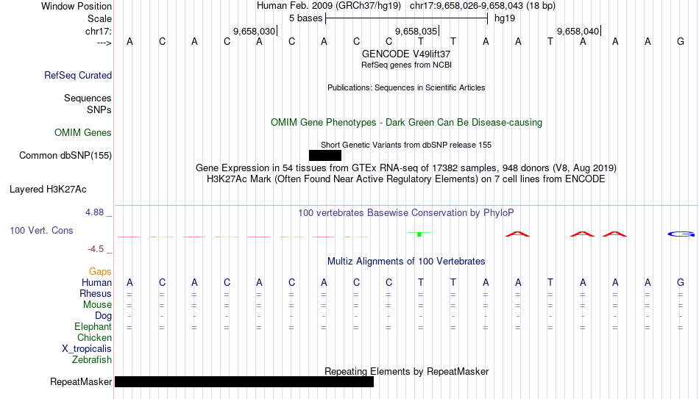The image size is (699, 399).
Task: Click the Window Position label
Action: pyautogui.click(x=77, y=6)
